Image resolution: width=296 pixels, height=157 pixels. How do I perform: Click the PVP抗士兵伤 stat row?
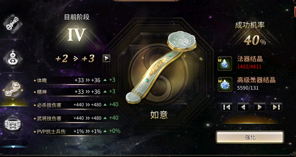tap(77, 131)
